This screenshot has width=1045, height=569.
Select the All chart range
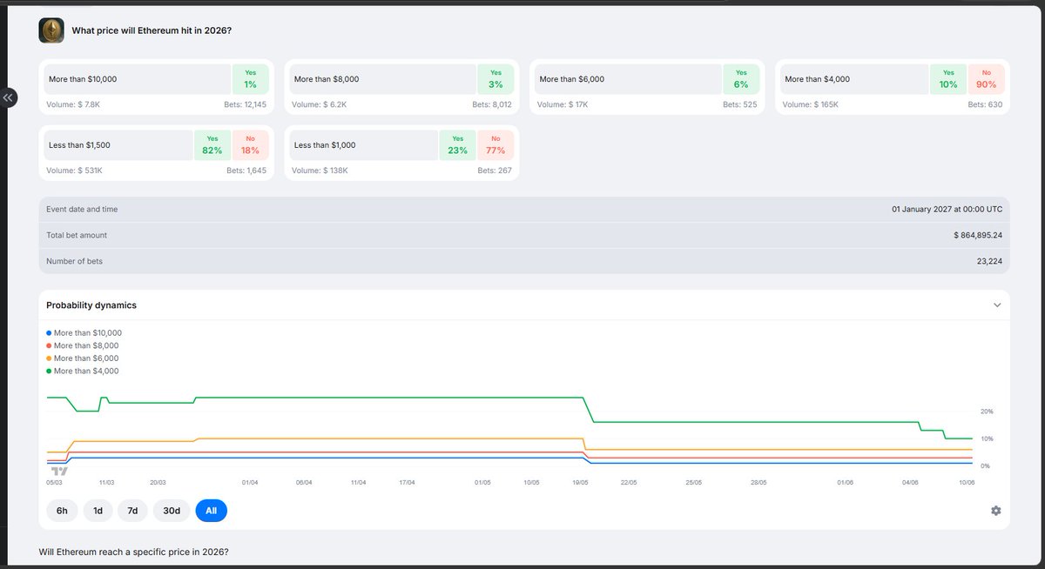[x=212, y=511]
